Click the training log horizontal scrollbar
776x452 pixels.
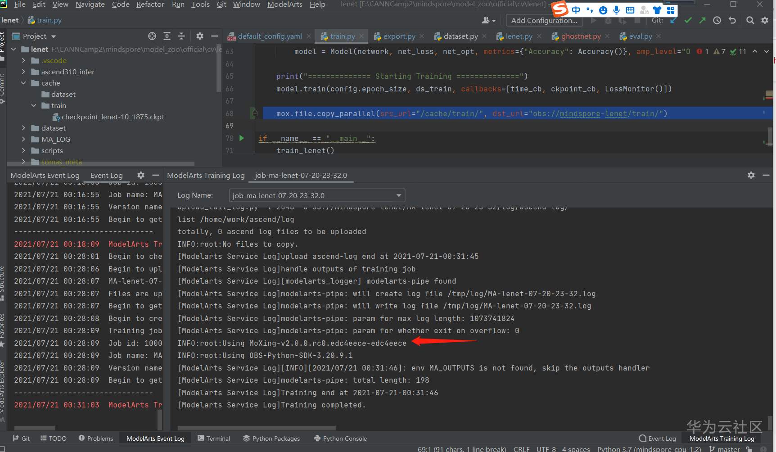(257, 428)
